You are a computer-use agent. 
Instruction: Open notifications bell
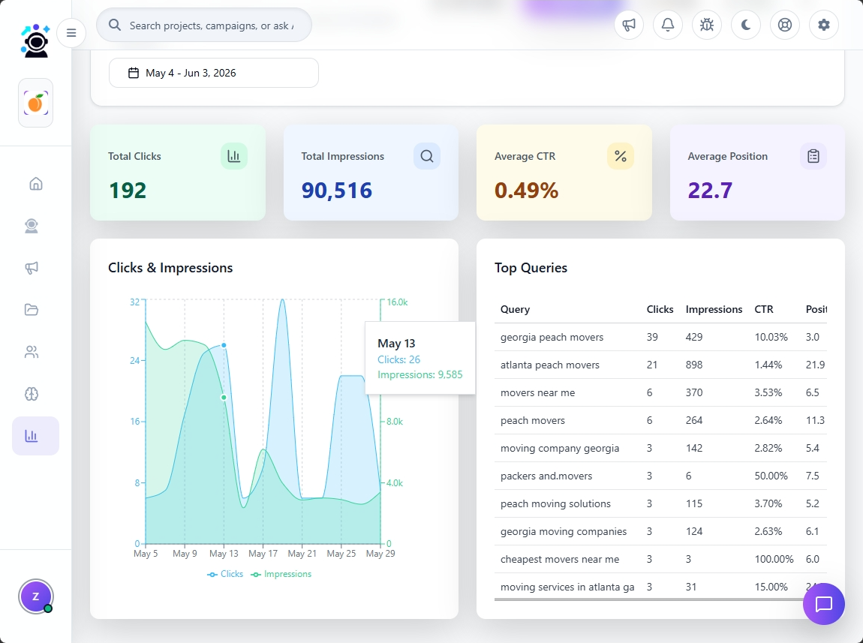[668, 25]
